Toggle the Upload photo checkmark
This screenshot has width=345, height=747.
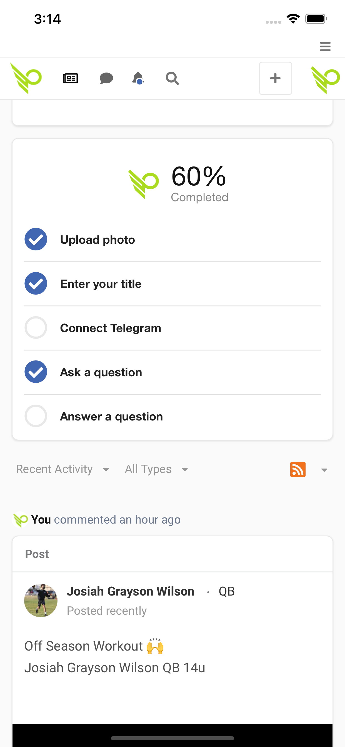point(36,239)
